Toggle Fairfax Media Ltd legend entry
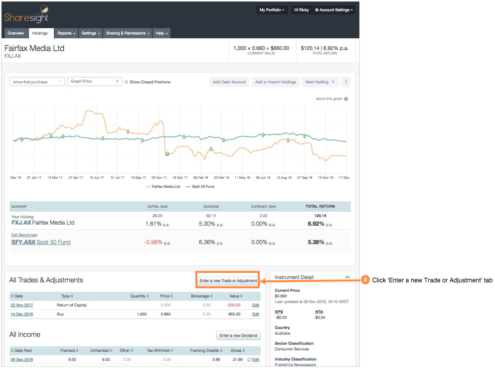495x376 pixels. [163, 186]
